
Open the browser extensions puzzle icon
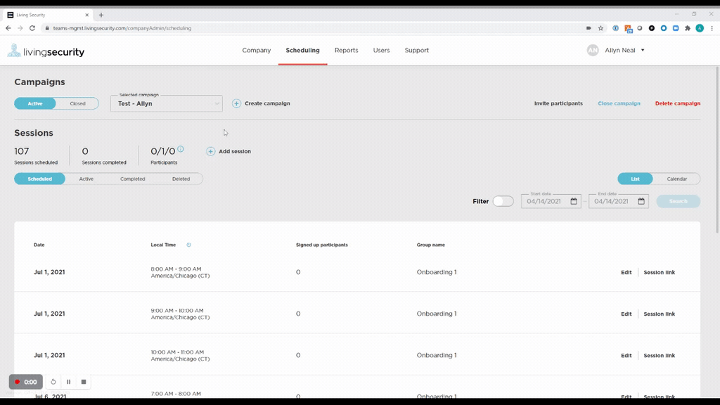(688, 28)
